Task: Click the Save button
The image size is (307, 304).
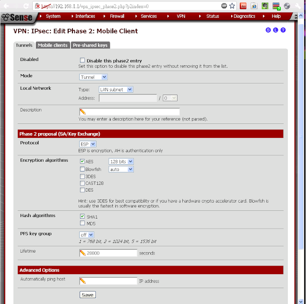Action: [87, 295]
